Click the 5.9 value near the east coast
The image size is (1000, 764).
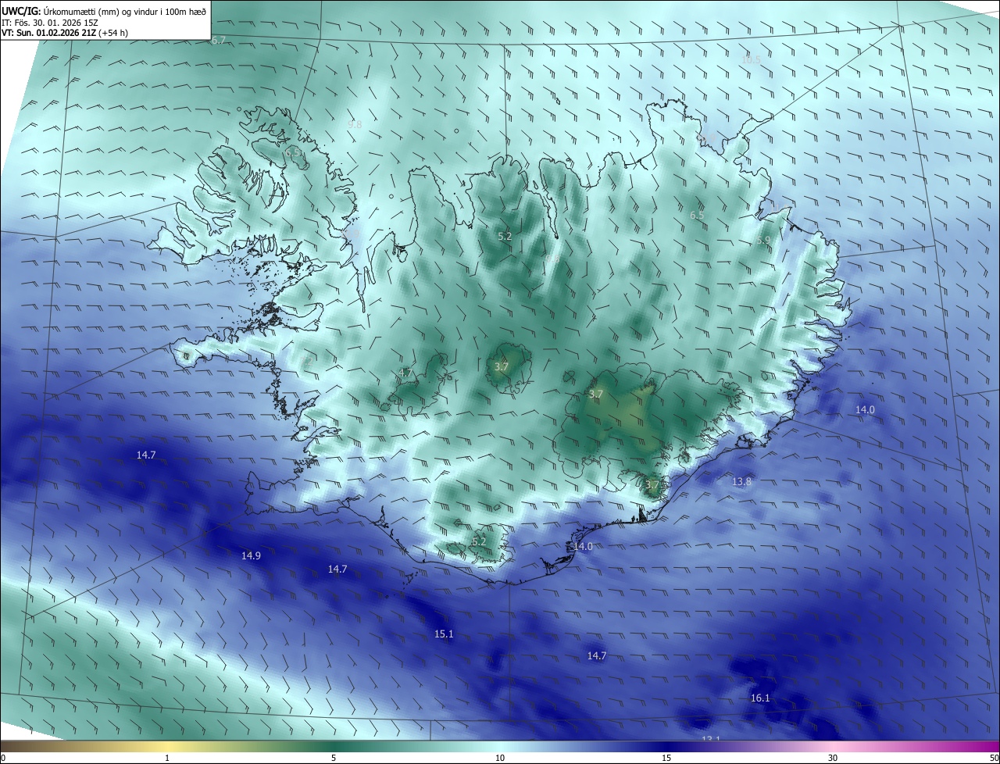pyautogui.click(x=763, y=241)
